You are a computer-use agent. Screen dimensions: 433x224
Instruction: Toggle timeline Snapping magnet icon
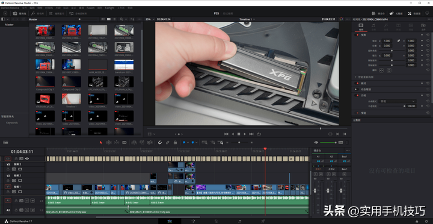point(160,143)
